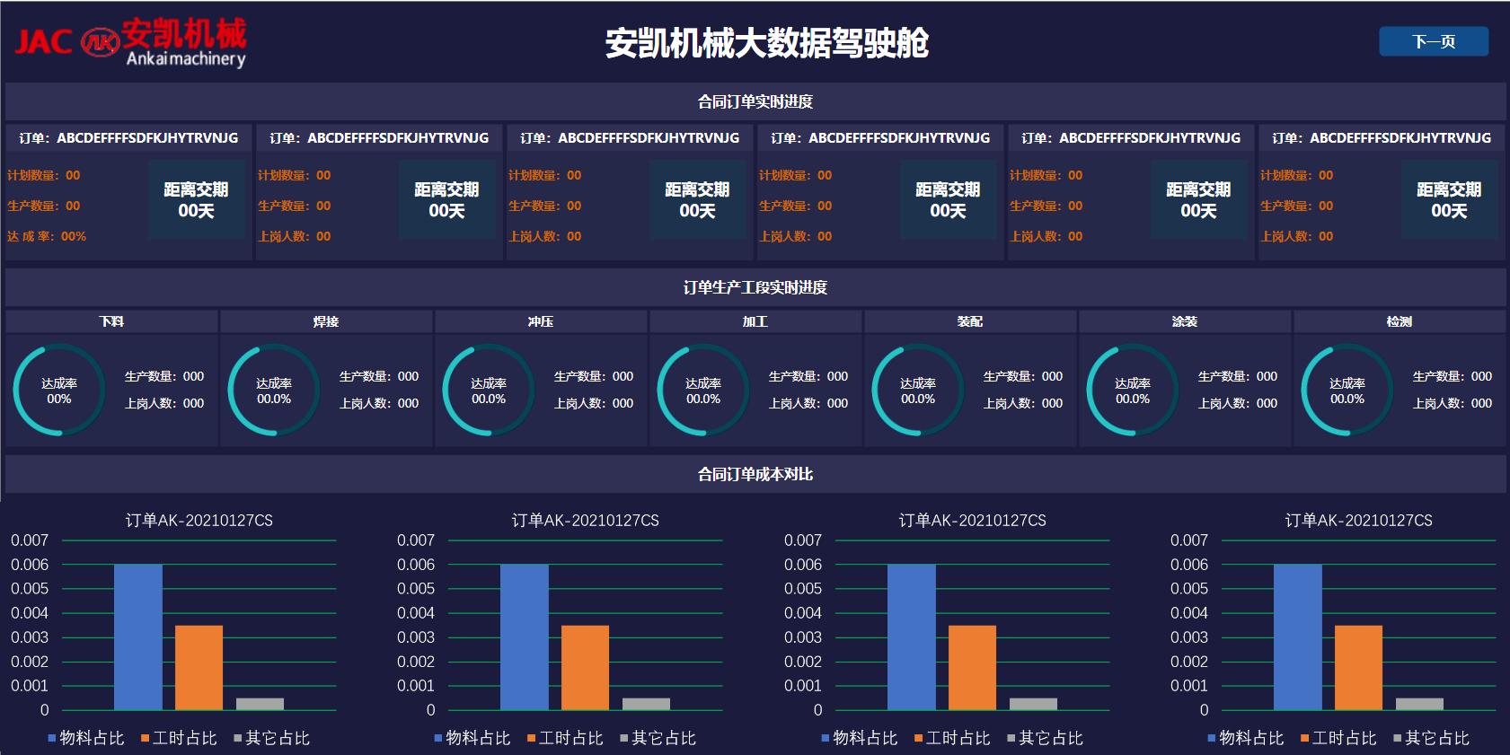Click the 检测 达成率 circular gauge
This screenshot has height=755, width=1510.
pos(1347,391)
